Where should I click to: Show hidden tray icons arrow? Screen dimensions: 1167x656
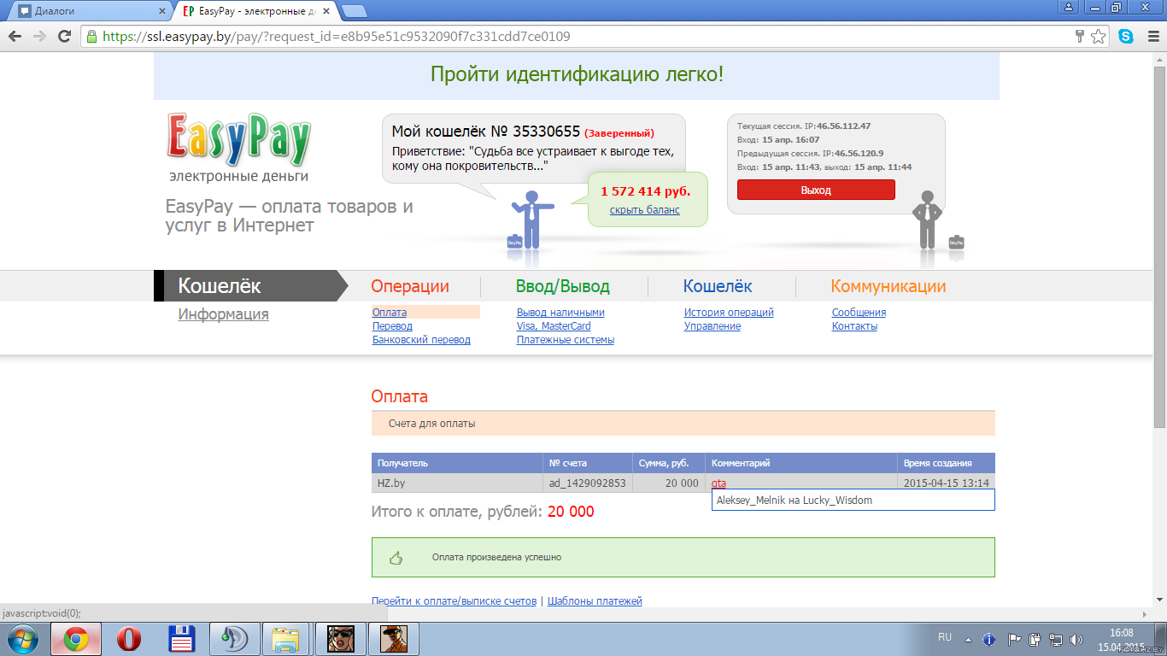tap(968, 639)
